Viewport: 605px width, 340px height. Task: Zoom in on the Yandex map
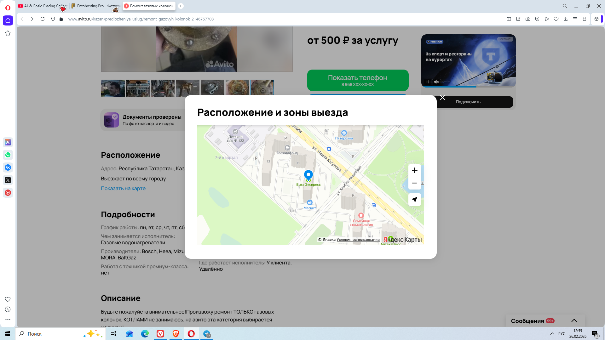(414, 170)
